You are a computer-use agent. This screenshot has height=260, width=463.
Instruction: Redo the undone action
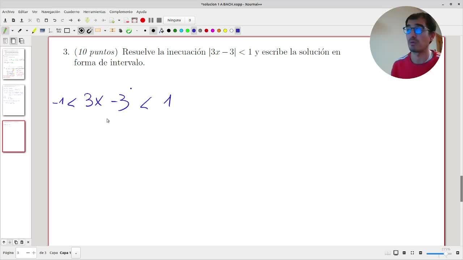click(63, 20)
